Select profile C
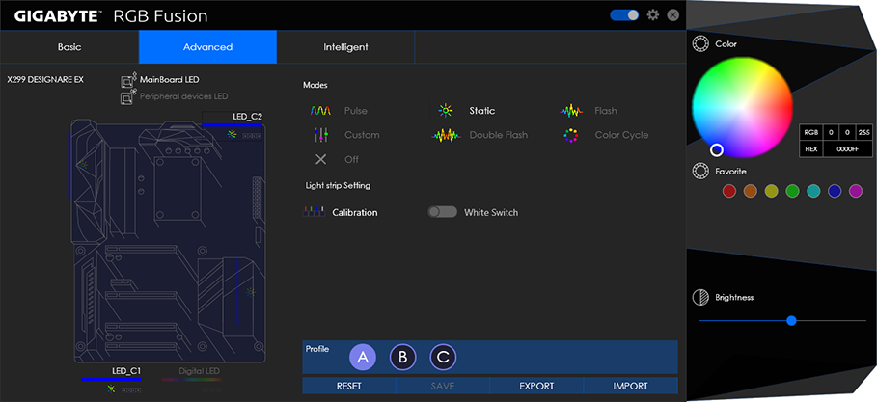This screenshot has width=877, height=402. click(443, 358)
